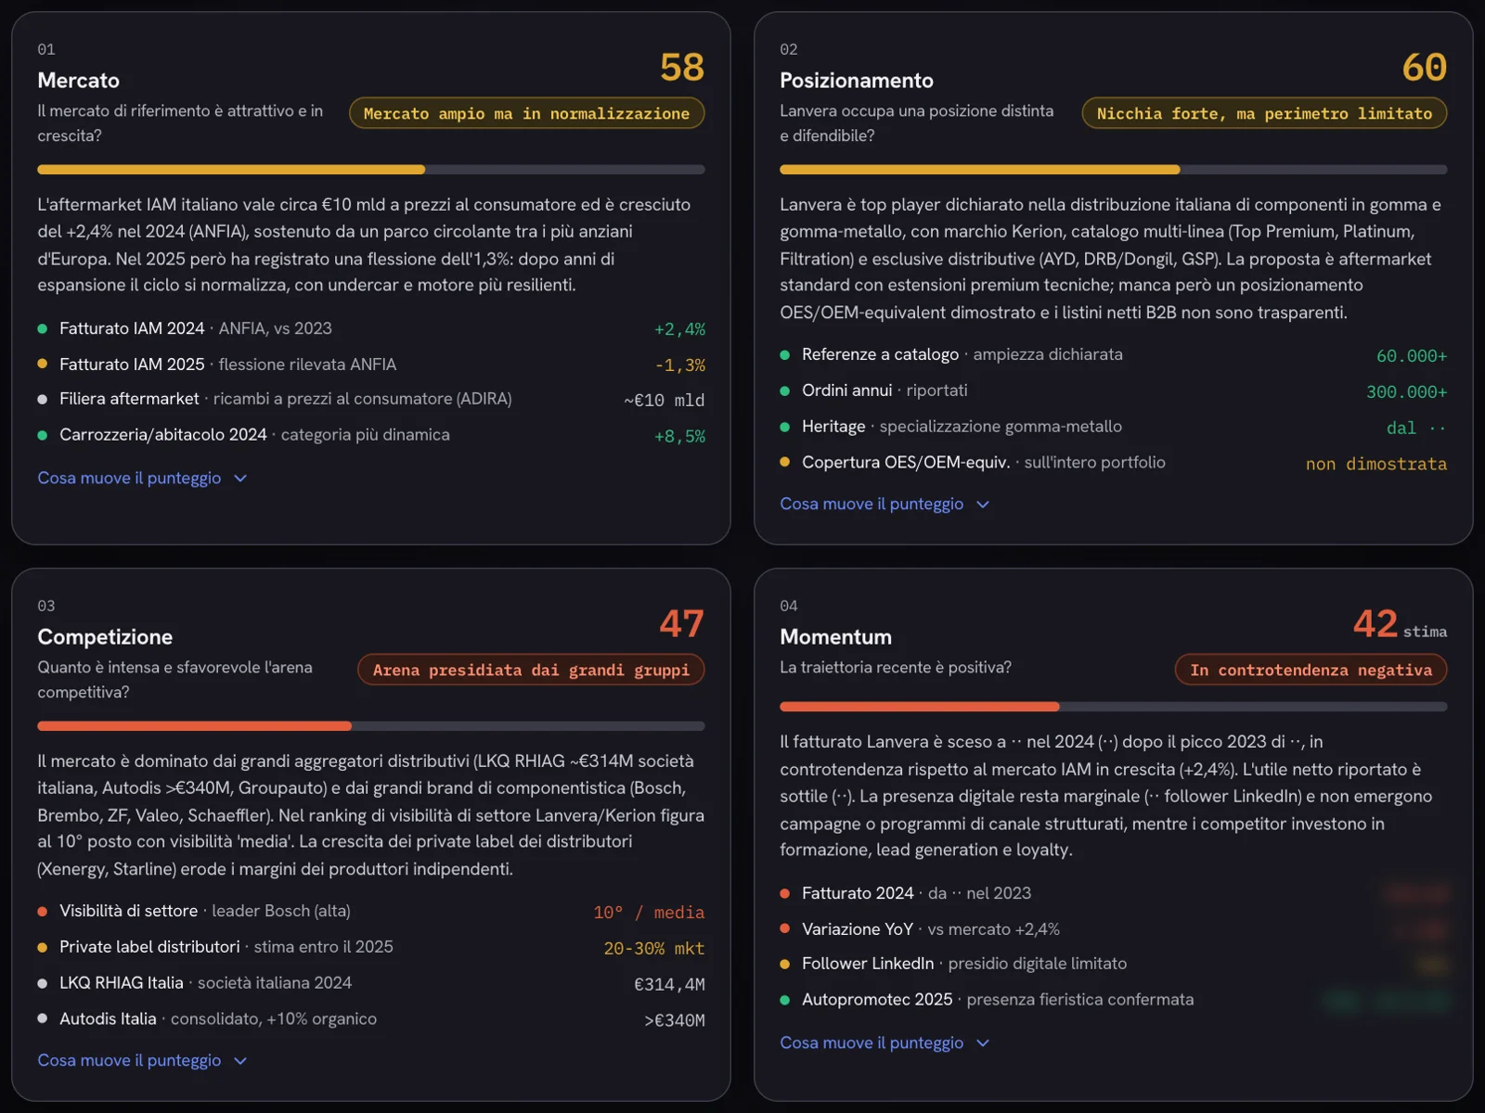The width and height of the screenshot is (1485, 1113).
Task: Click the 'Nicchia forte, ma perimetro limitato' badge
Action: (x=1264, y=113)
